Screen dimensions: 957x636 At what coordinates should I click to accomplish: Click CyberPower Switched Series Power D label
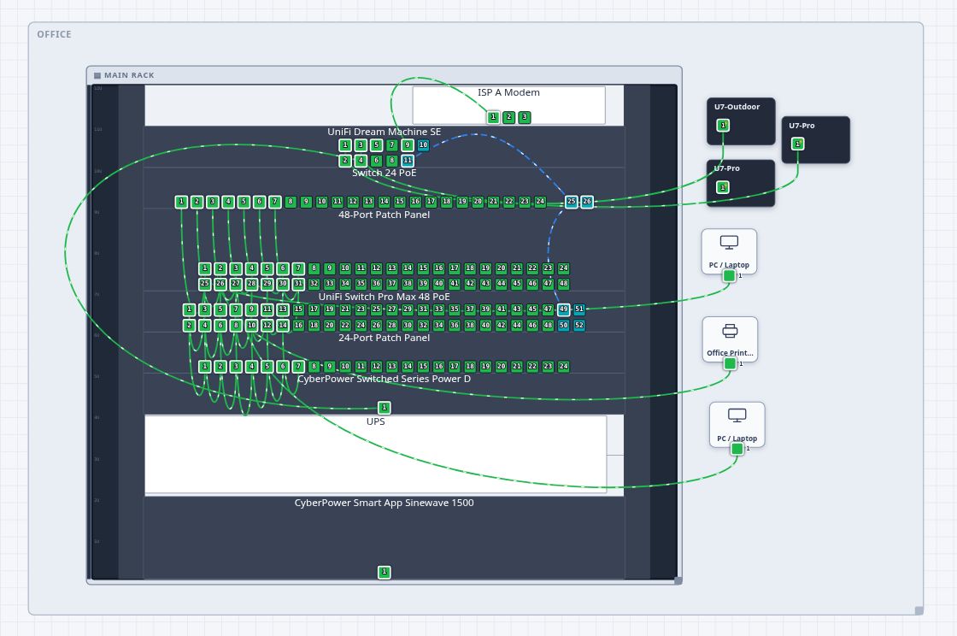pos(384,379)
